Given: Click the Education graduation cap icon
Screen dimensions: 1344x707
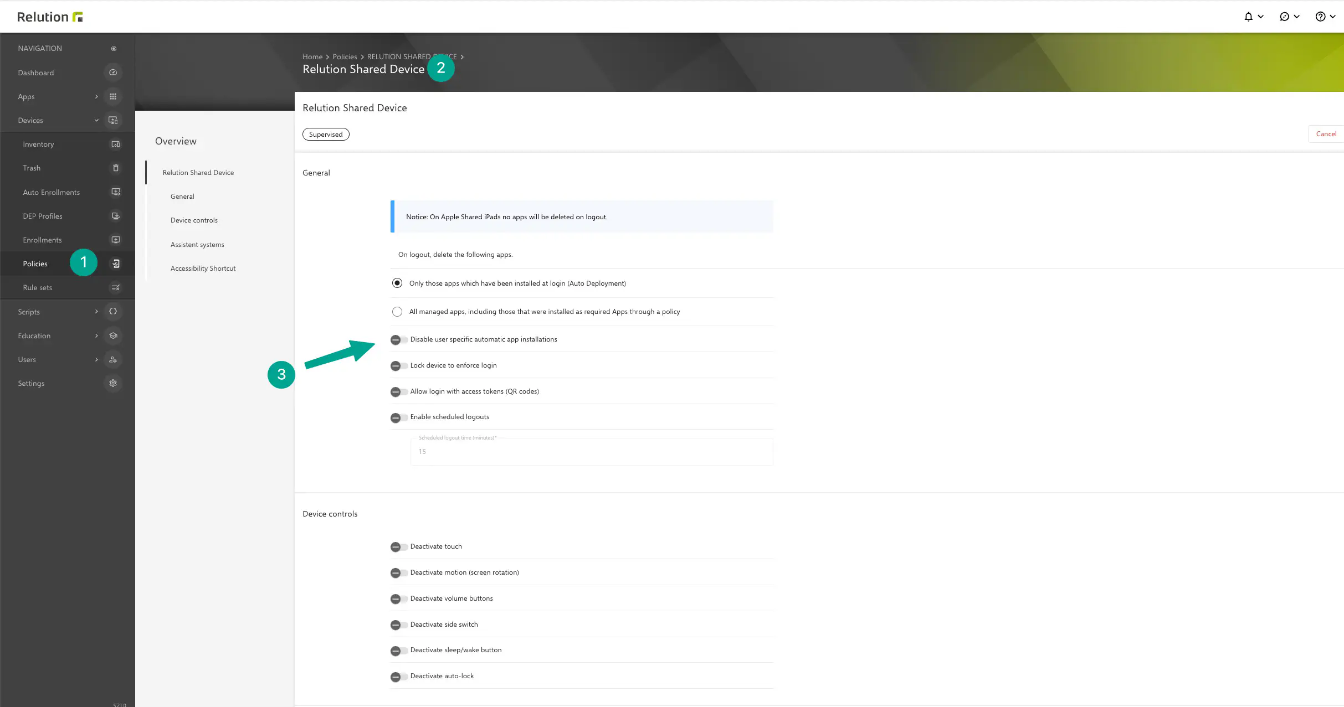Looking at the screenshot, I should (113, 336).
